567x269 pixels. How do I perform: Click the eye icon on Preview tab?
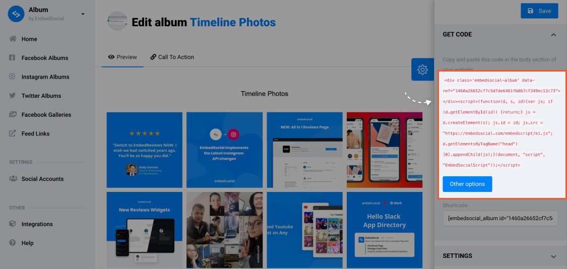coord(111,57)
